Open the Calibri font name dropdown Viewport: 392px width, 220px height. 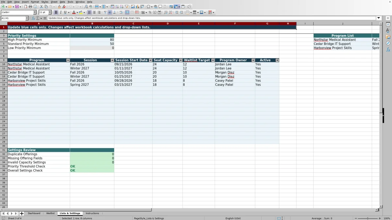35,12
